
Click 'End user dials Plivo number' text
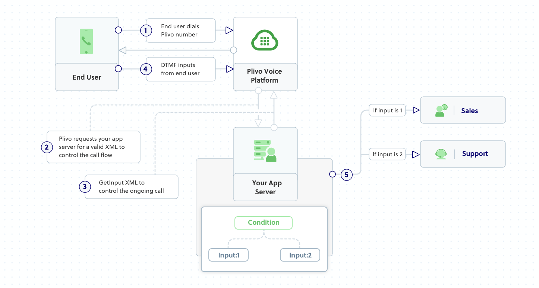tap(180, 31)
